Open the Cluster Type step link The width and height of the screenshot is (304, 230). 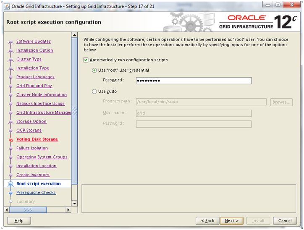(x=29, y=59)
